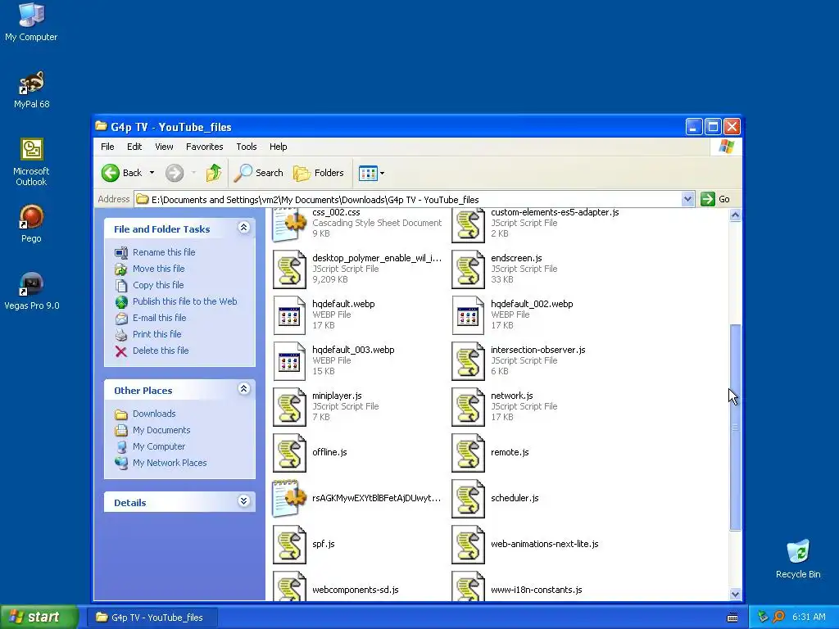Select spf.js file icon
Image resolution: width=839 pixels, height=629 pixels.
click(x=289, y=545)
